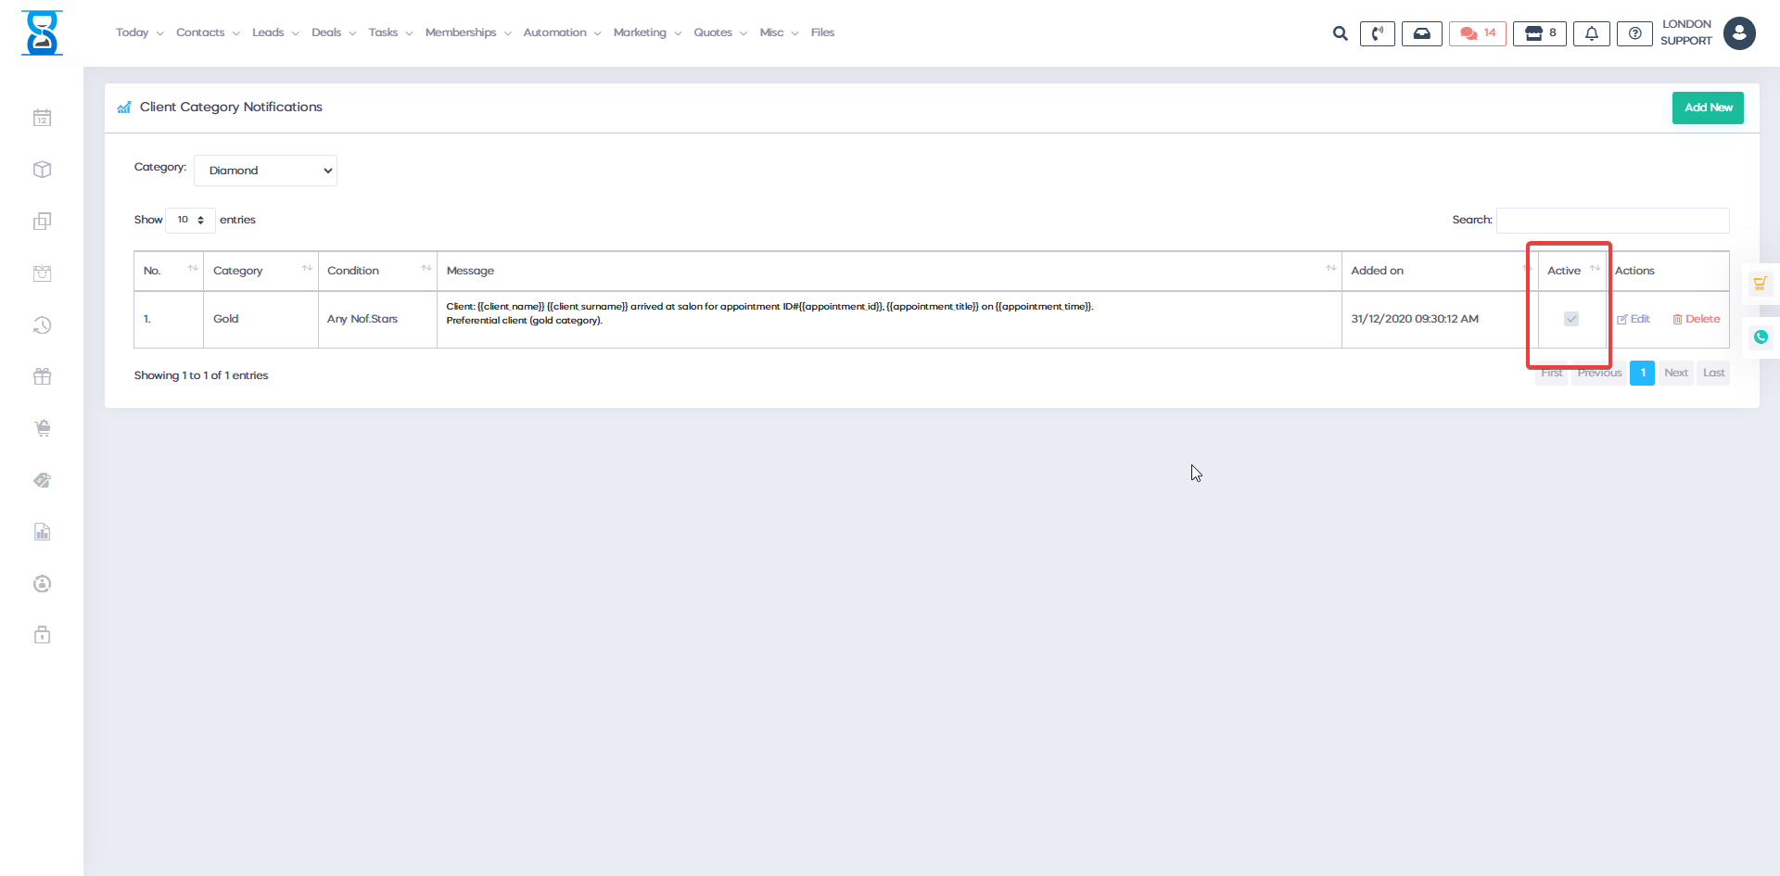Open the inbox tray icon
Viewport: 1780px width, 876px height.
[1421, 33]
